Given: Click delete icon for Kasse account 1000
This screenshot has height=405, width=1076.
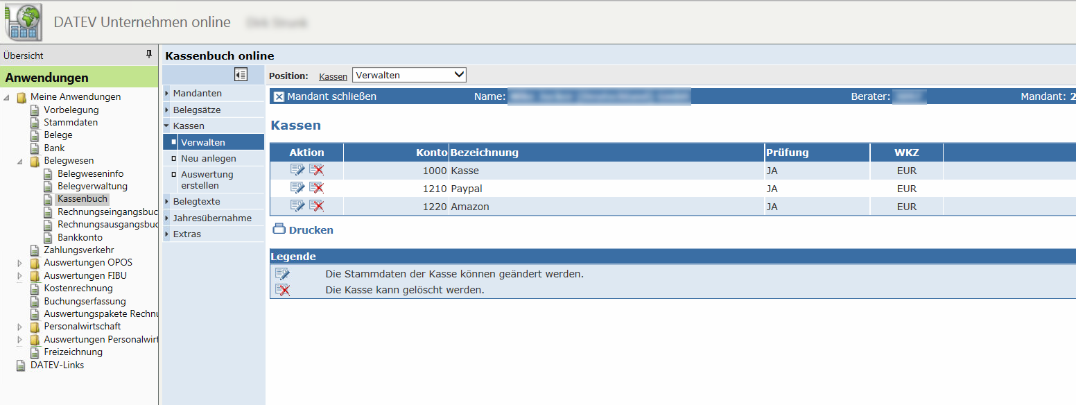Looking at the screenshot, I should (317, 170).
